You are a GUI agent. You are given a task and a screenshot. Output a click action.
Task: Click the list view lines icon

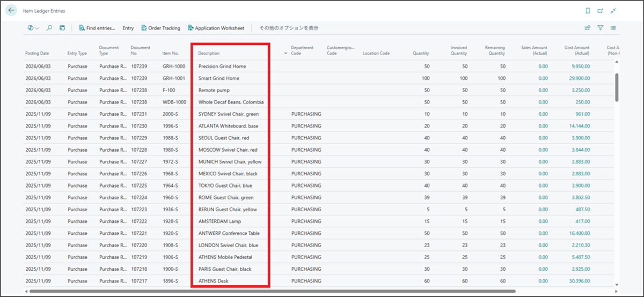[x=613, y=28]
